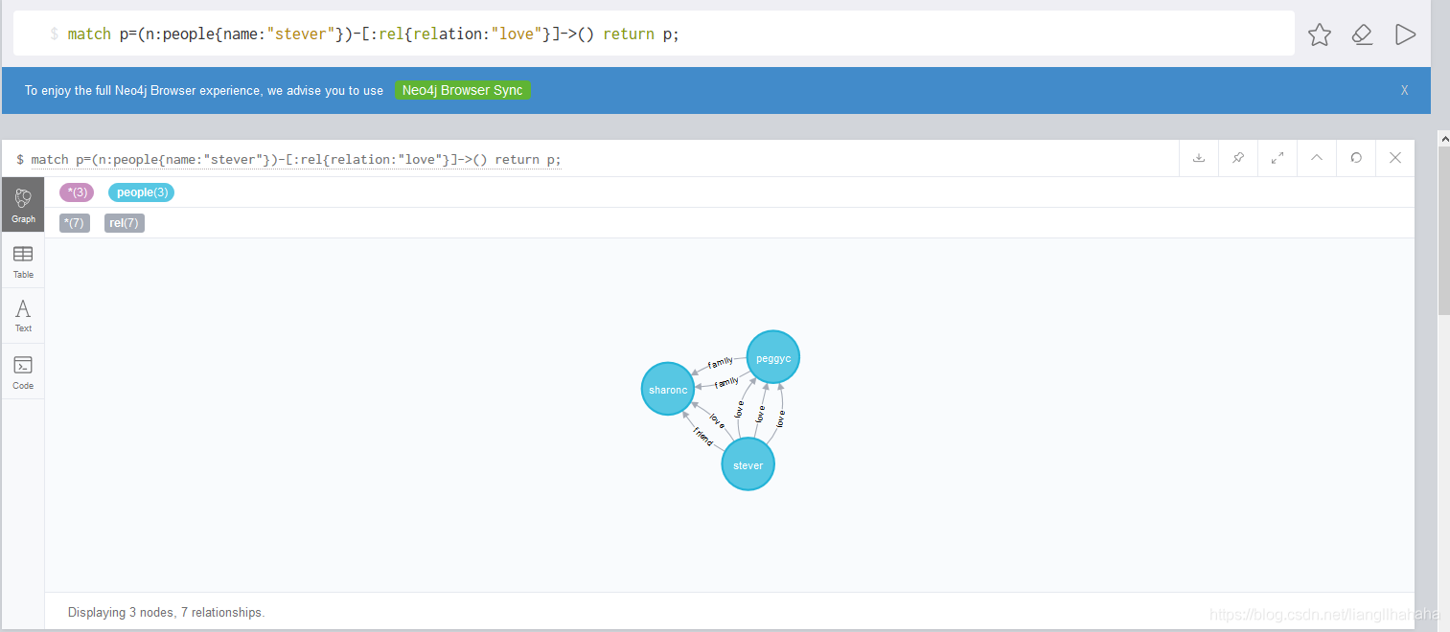
Task: Select the people(3) label badge
Action: (x=142, y=192)
